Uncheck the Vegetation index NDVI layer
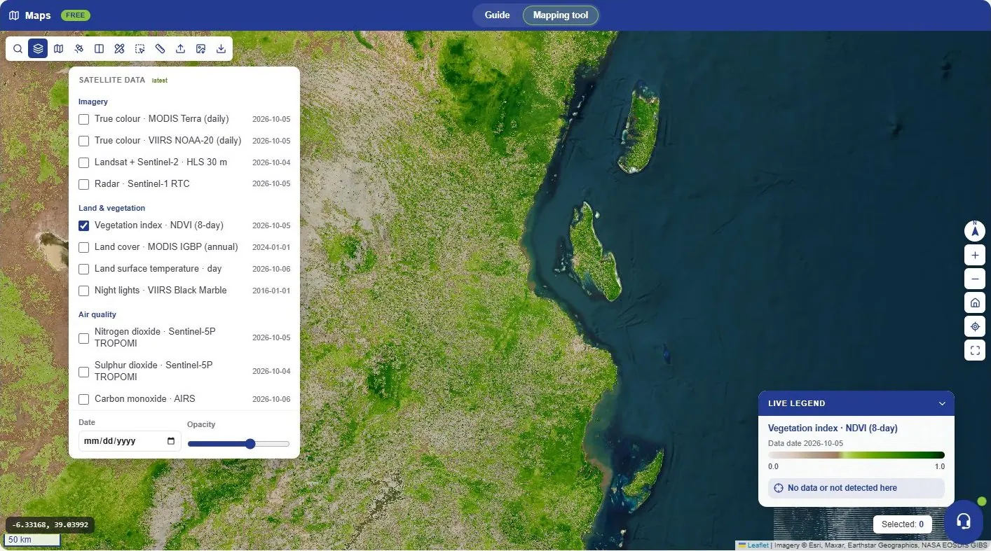Image resolution: width=991 pixels, height=551 pixels. [x=83, y=225]
